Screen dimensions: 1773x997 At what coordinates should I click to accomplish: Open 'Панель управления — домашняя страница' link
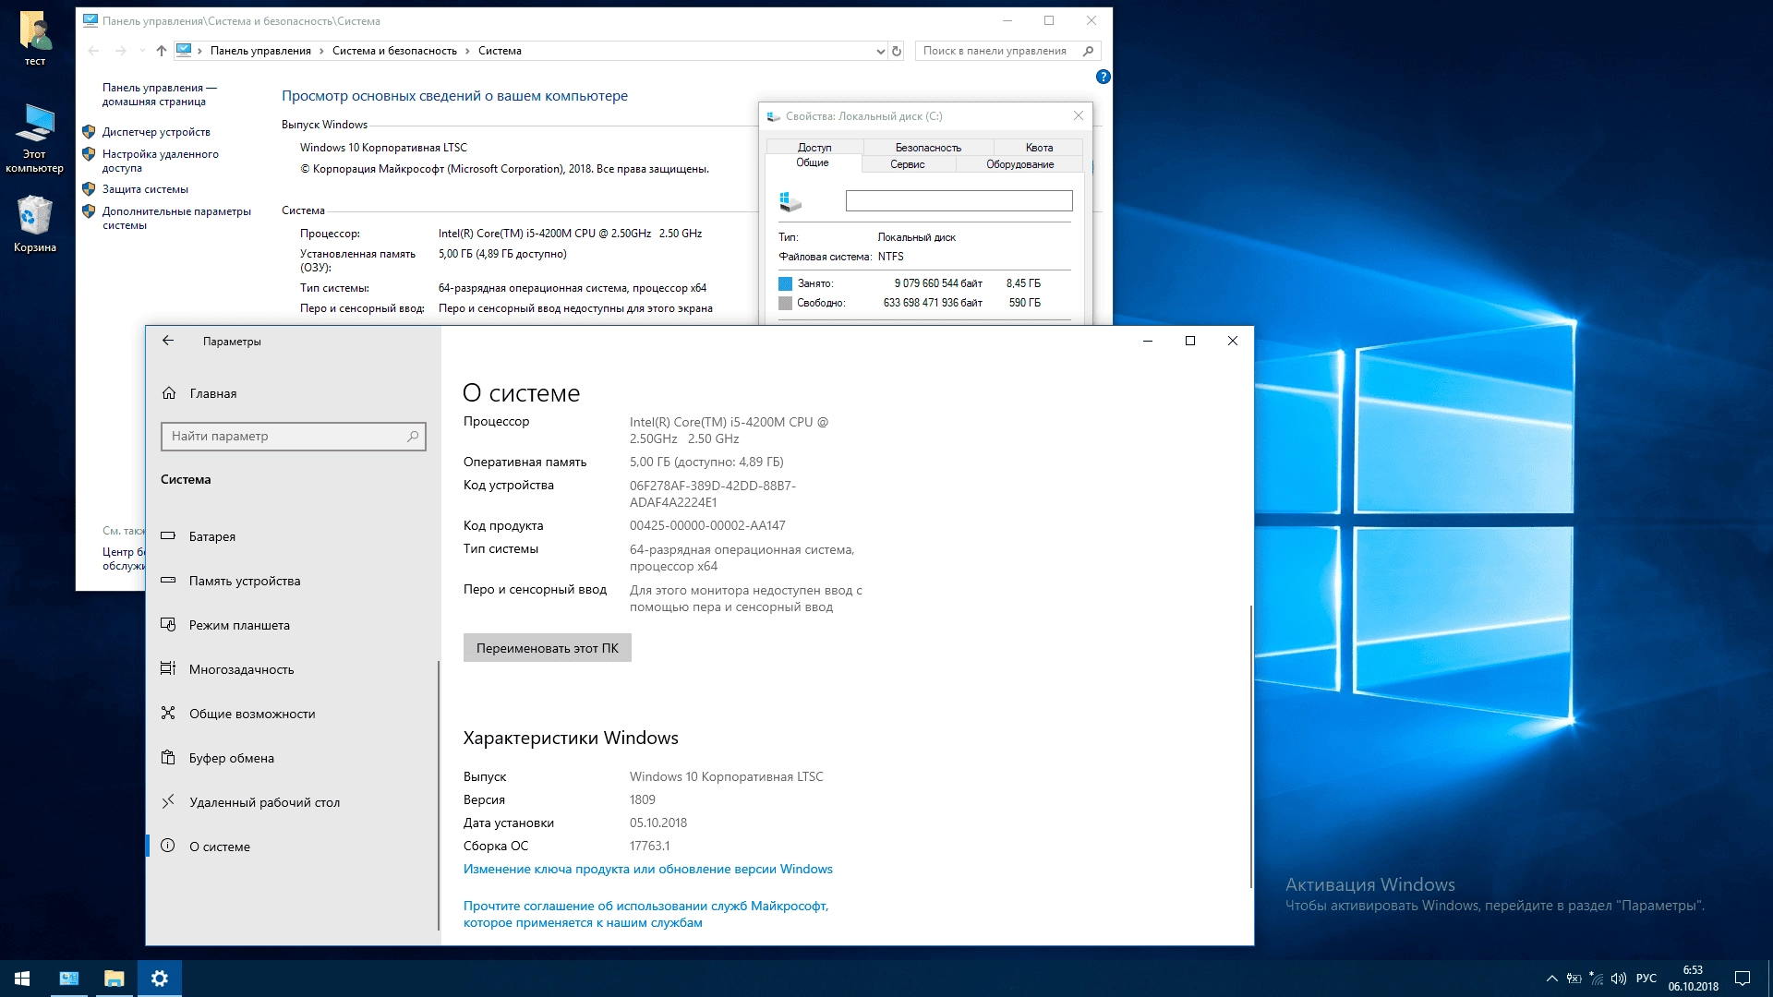click(x=159, y=94)
